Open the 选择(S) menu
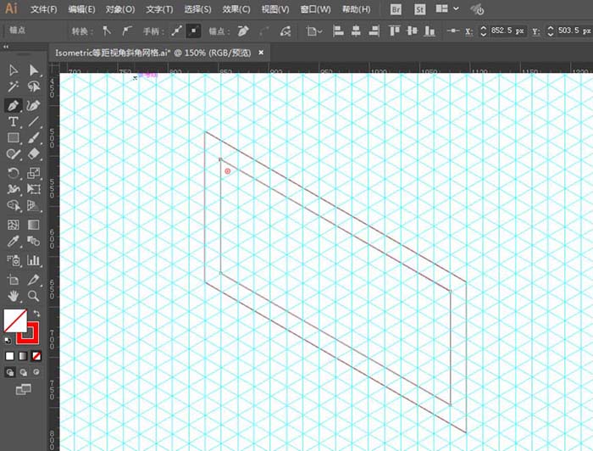The image size is (593, 451). (x=197, y=9)
